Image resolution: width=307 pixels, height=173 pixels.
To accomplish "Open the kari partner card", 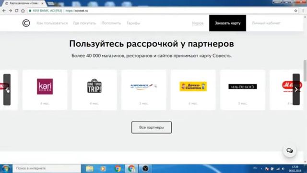I will 45,90.
